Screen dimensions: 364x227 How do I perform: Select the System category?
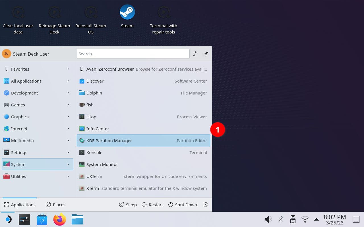coord(38,164)
